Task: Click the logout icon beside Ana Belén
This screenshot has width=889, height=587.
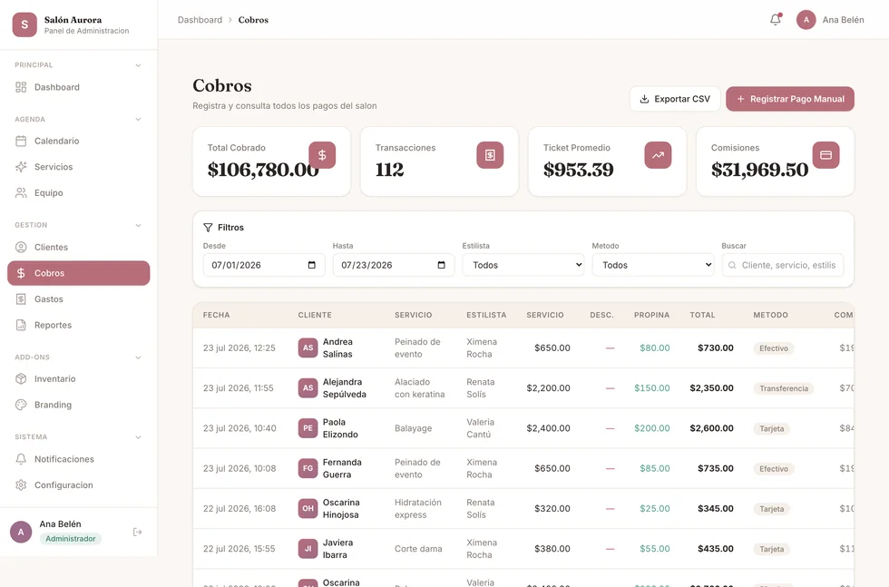Action: coord(137,532)
